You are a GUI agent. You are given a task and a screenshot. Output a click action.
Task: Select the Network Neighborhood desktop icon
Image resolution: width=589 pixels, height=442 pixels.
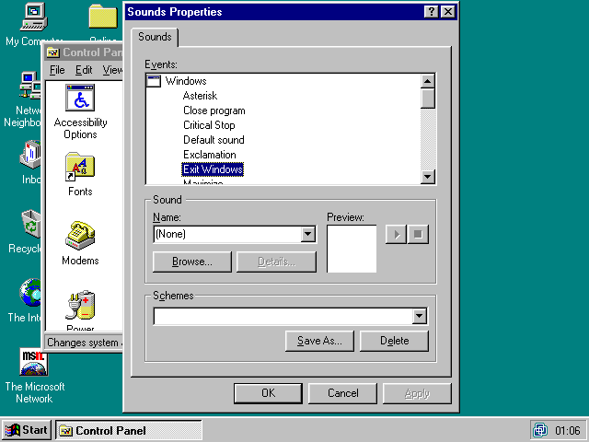pos(30,86)
